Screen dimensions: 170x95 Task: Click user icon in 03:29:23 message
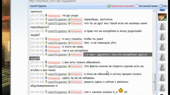tap(46, 74)
